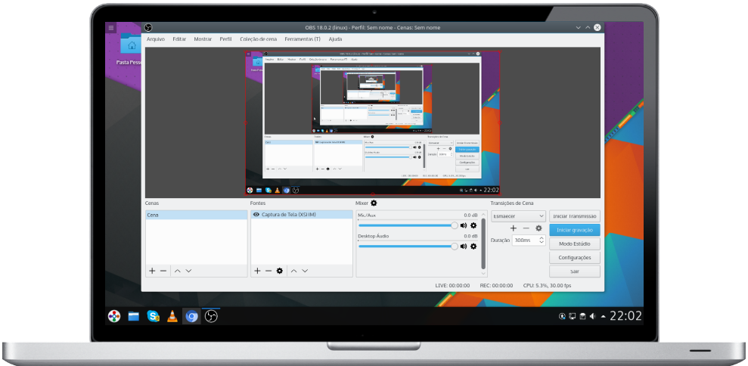
Task: Select the Captura de Tela (XSHM) source
Action: [302, 215]
